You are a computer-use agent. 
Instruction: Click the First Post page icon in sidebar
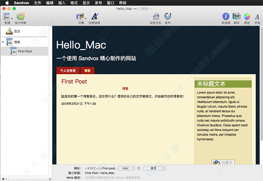[x=14, y=51]
